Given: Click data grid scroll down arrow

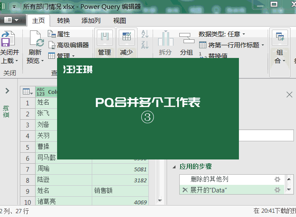Looking at the screenshot, I should (160, 201).
